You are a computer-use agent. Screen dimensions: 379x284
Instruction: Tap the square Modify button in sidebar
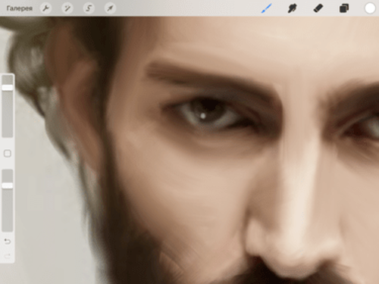pos(8,153)
